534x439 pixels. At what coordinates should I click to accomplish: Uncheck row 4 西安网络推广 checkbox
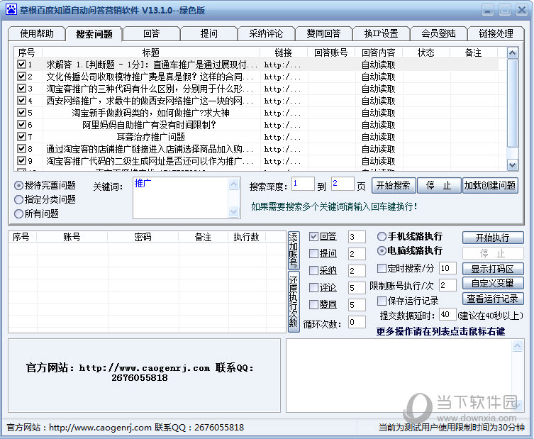pos(21,101)
